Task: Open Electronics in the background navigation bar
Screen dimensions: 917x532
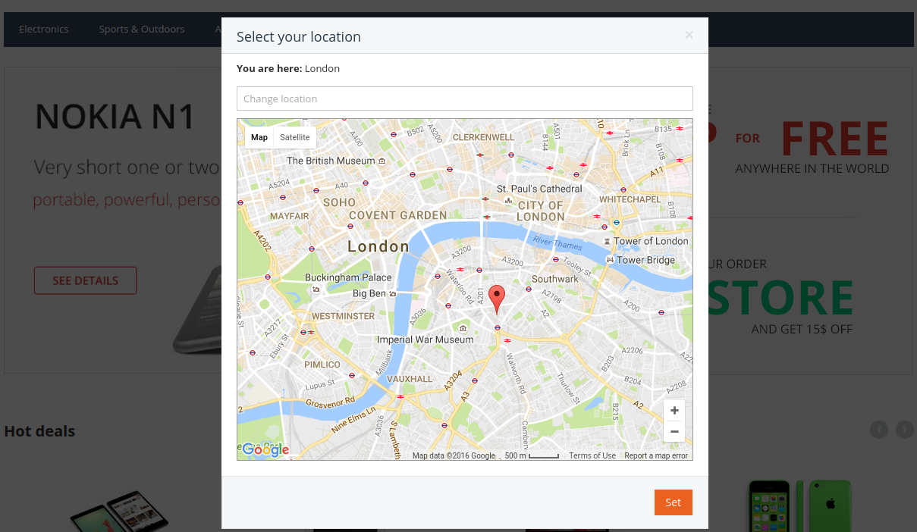Action: pos(44,29)
